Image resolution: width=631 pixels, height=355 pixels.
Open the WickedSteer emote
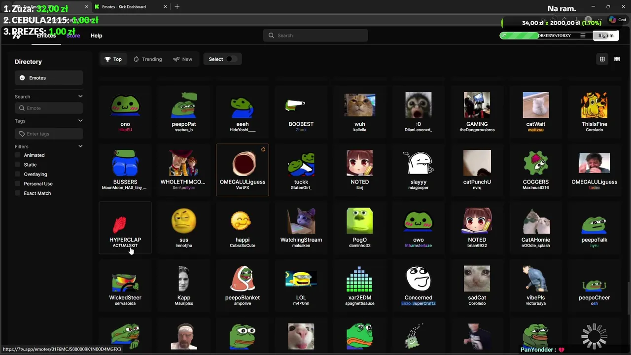point(125,285)
